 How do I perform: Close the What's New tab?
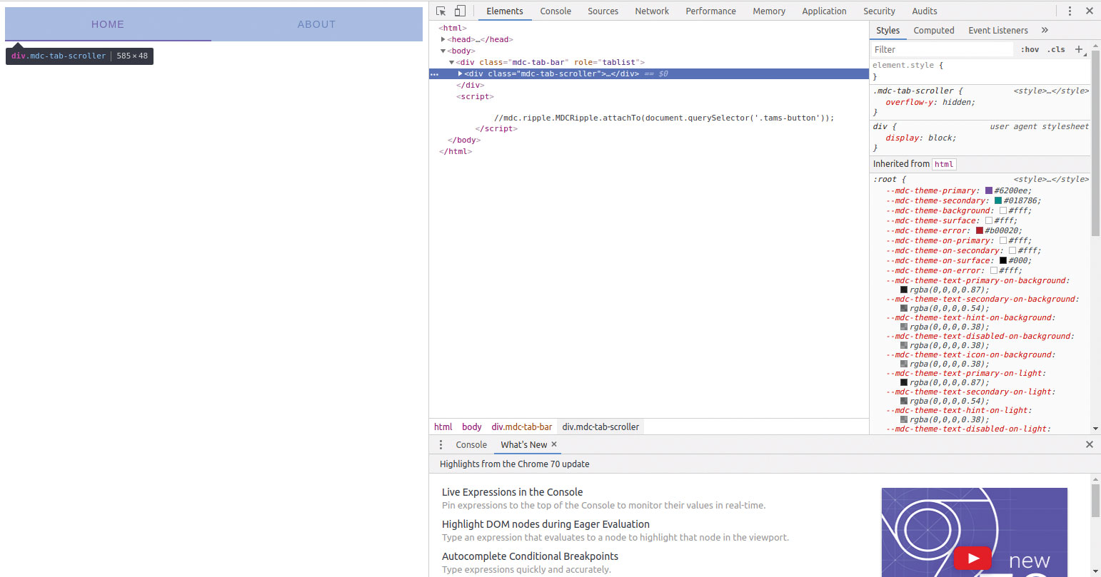554,444
